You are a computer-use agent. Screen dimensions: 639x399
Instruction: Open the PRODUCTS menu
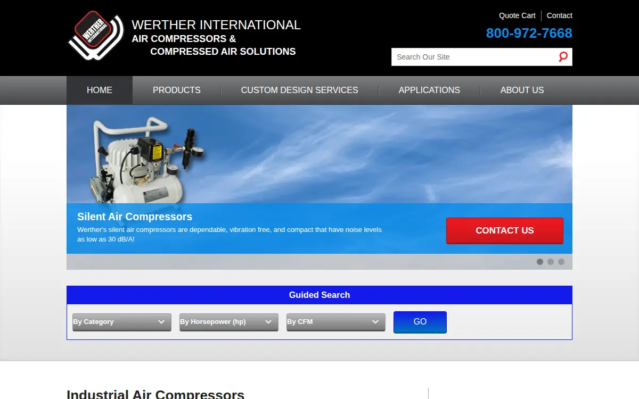177,90
